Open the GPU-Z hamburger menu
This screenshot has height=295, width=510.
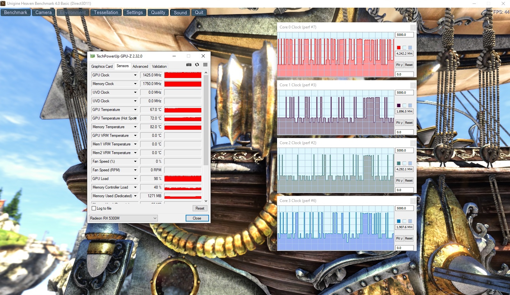pyautogui.click(x=205, y=65)
